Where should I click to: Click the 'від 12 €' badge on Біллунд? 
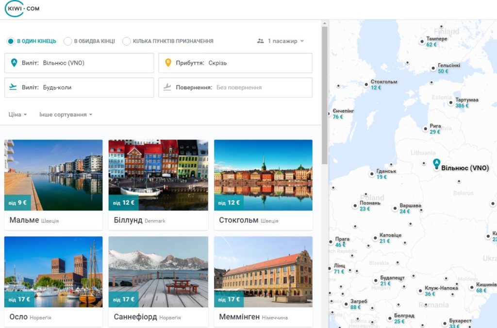point(124,203)
